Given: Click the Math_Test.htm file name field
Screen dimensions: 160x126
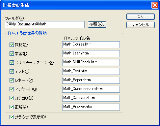Looking at the screenshot, I should click(x=91, y=71).
